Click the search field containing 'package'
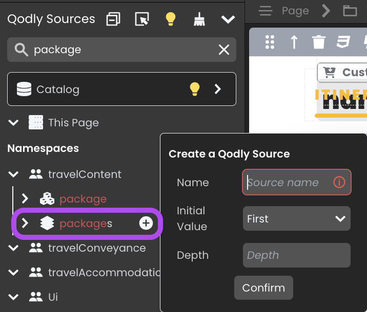 point(121,50)
